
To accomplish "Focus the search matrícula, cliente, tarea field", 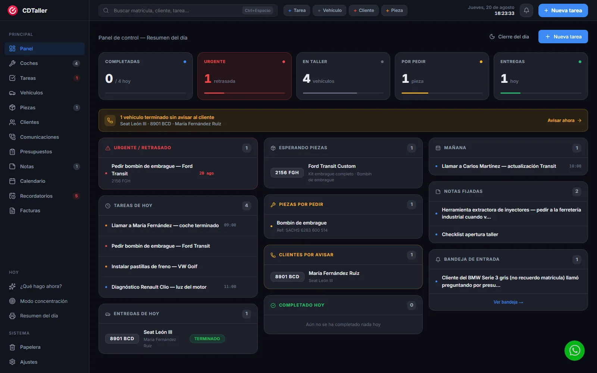I will click(188, 10).
